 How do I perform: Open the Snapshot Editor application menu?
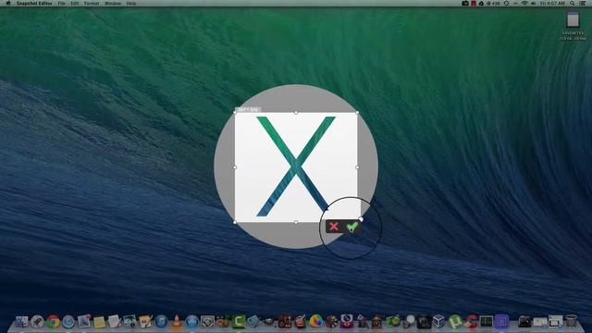point(34,3)
